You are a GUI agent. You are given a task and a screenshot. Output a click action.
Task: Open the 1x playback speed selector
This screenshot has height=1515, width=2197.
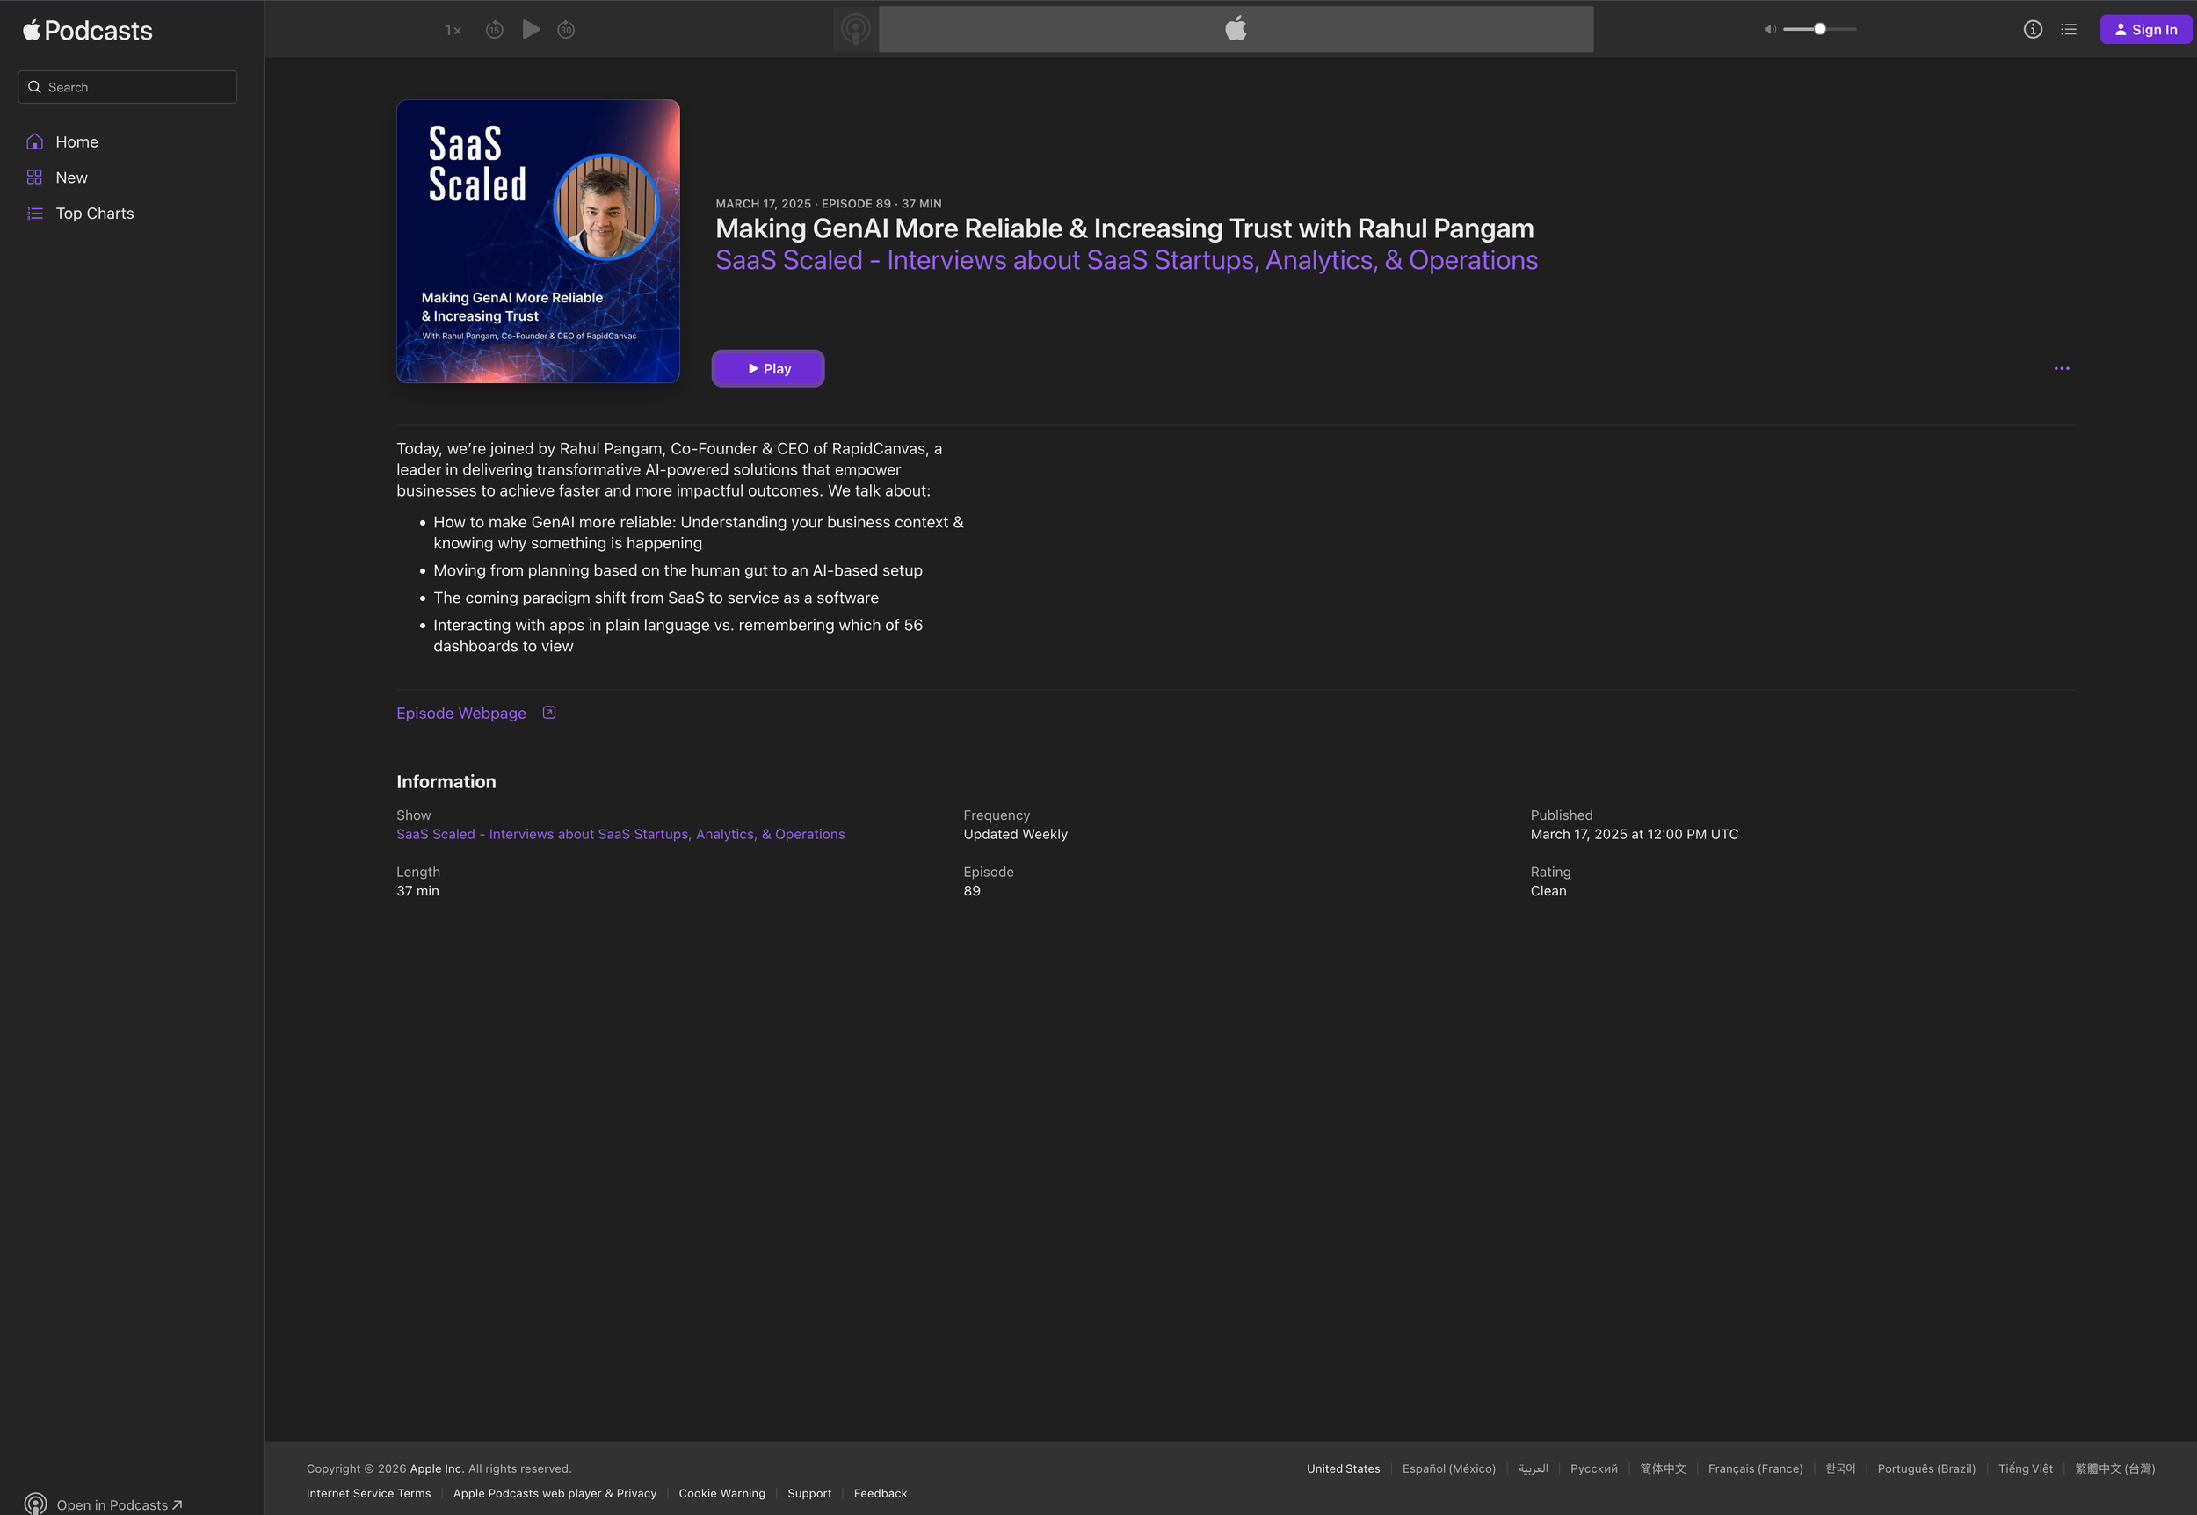coord(453,31)
